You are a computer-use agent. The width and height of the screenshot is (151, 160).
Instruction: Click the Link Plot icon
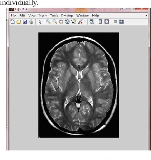92,22
